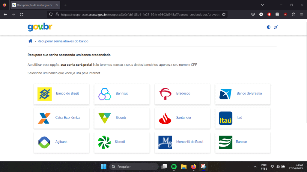Viewport: 307px width, 172px height.
Task: Open Firefox application menu
Action: [302, 14]
